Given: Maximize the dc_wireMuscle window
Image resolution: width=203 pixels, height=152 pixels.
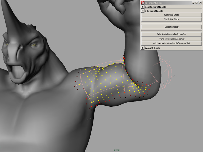Looking at the screenshot, I should click(196, 3).
